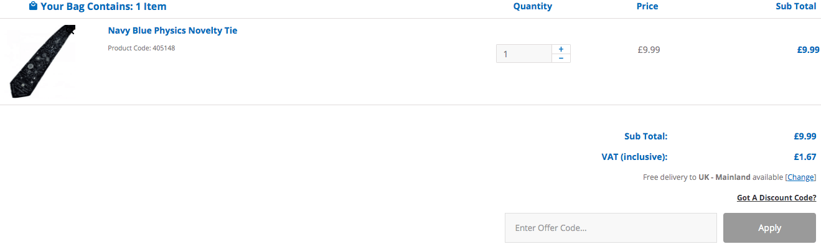The image size is (821, 249).
Task: Decrease quantity with the minus button
Action: [561, 58]
